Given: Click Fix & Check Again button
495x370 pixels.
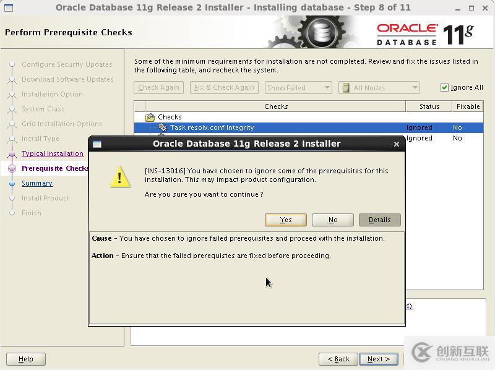Looking at the screenshot, I should coord(224,87).
